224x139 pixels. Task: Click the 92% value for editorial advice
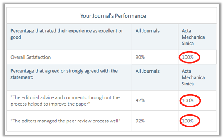point(140,100)
